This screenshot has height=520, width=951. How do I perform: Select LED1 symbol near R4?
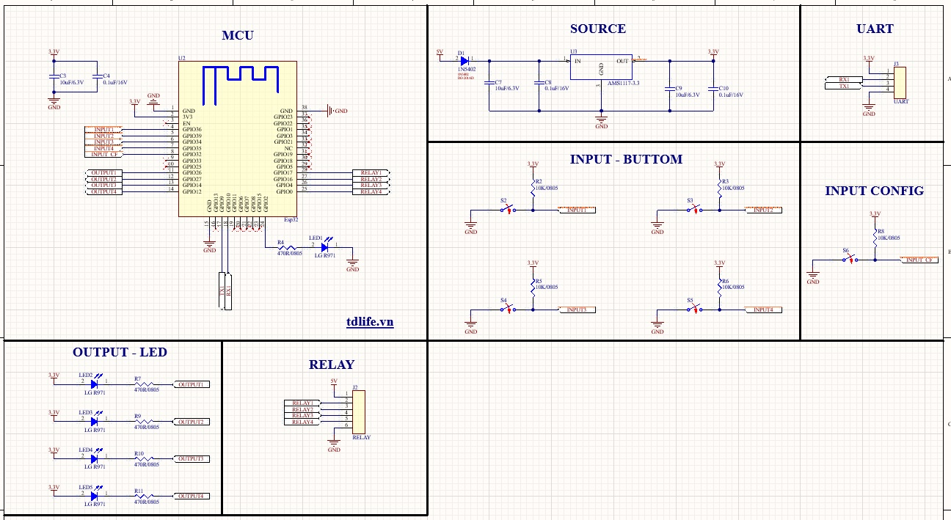pos(324,247)
